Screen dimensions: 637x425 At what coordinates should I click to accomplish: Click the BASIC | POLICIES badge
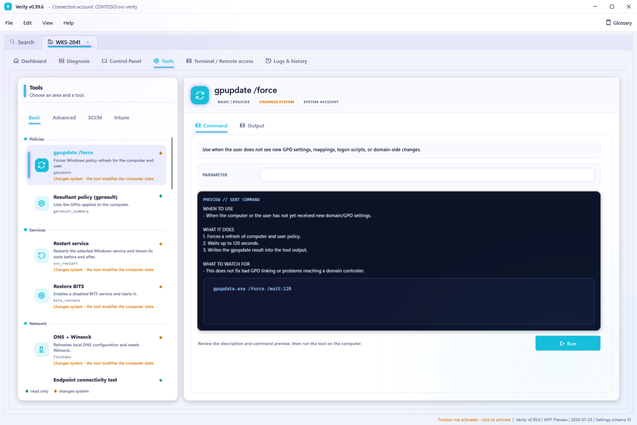pyautogui.click(x=234, y=102)
